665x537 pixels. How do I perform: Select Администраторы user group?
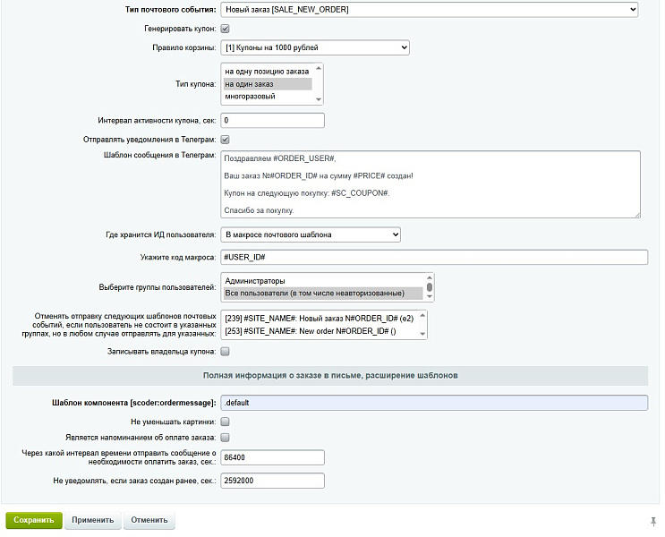click(323, 281)
